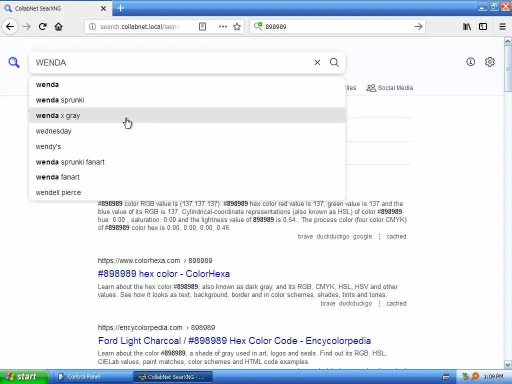The height and width of the screenshot is (384, 512).
Task: Open the Firefox hamburger menu
Action: tap(502, 26)
